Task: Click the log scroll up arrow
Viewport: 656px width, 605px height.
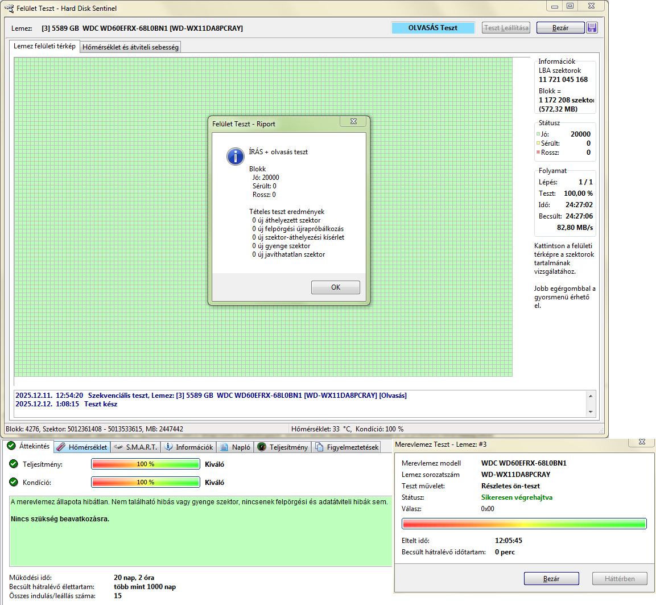Action: coord(591,396)
